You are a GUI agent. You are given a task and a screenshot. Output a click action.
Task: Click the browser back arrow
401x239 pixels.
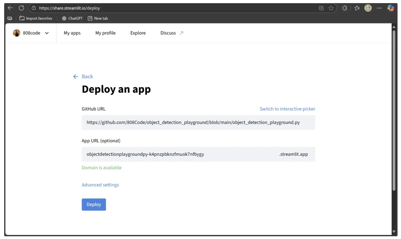coord(10,8)
